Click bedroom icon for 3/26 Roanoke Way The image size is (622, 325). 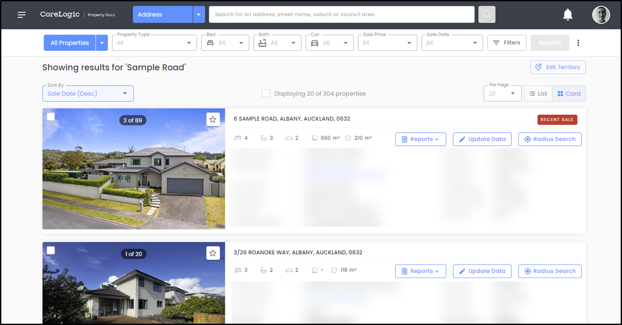pos(238,270)
